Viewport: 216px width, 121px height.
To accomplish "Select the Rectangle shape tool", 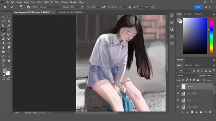I will point(3,61).
